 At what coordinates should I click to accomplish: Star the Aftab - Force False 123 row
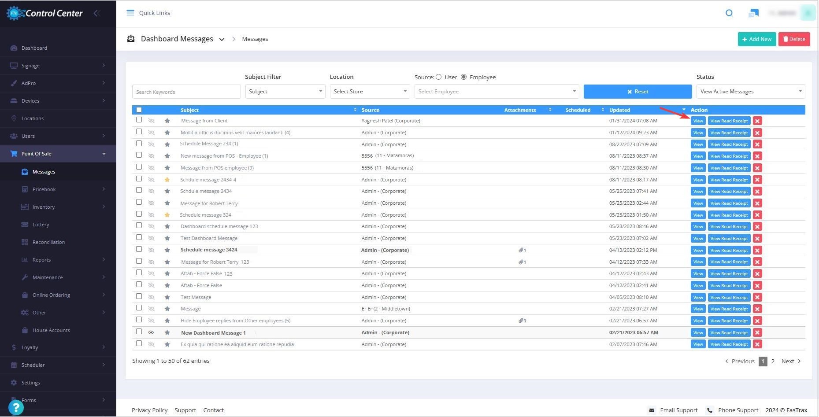pyautogui.click(x=167, y=273)
